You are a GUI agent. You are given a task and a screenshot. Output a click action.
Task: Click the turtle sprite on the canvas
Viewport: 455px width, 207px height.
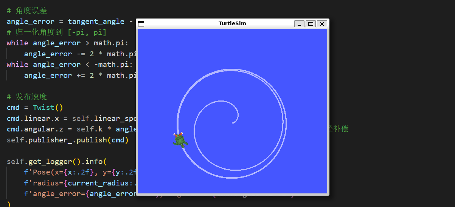click(180, 140)
